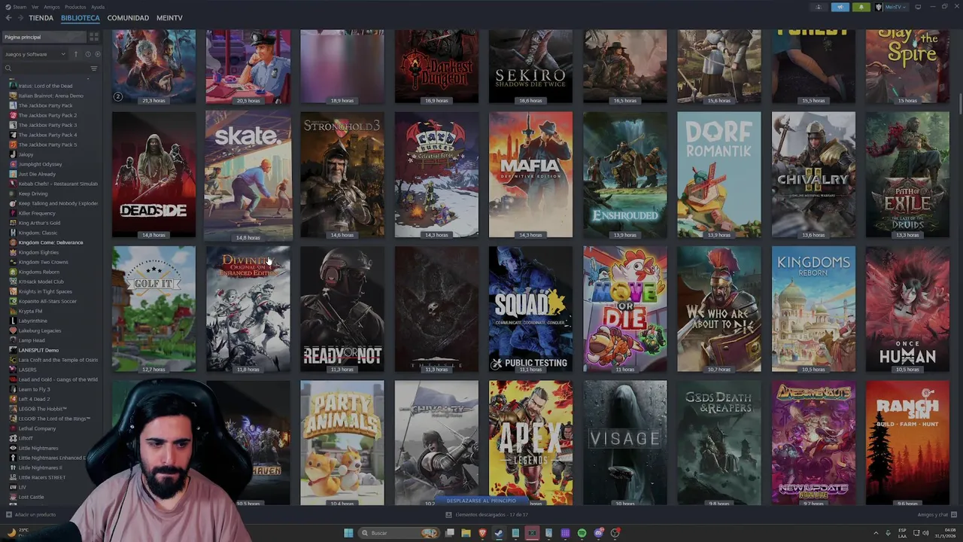This screenshot has height=542, width=963.
Task: Open the DEADSIDE game cover
Action: tap(153, 175)
